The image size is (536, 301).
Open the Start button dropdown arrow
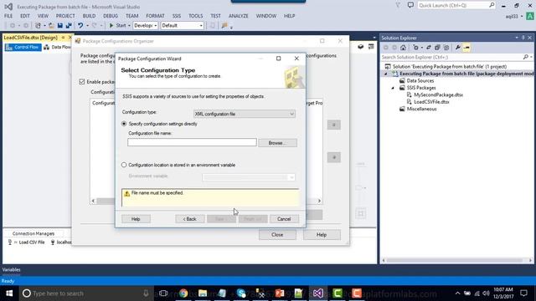pyautogui.click(x=129, y=26)
